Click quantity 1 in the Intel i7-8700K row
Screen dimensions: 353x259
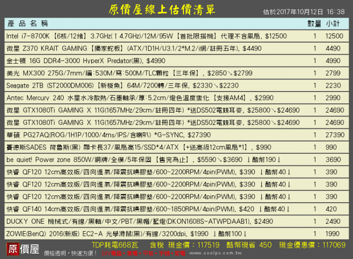tap(315, 36)
